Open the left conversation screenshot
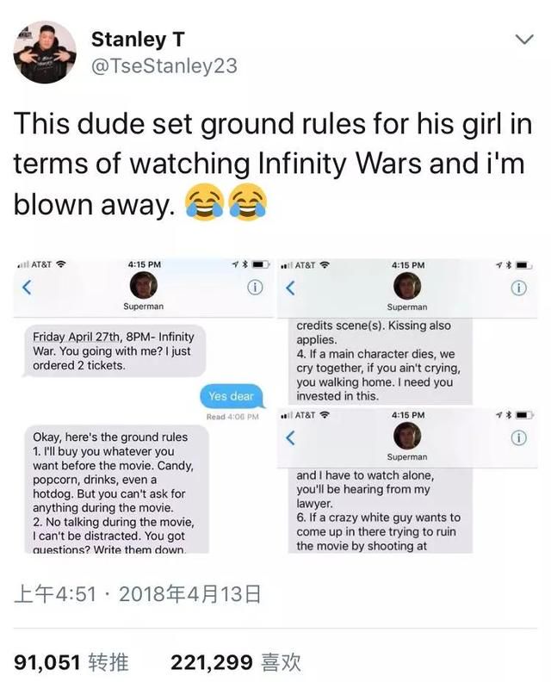Viewport: 551px width, 682px height. click(144, 406)
